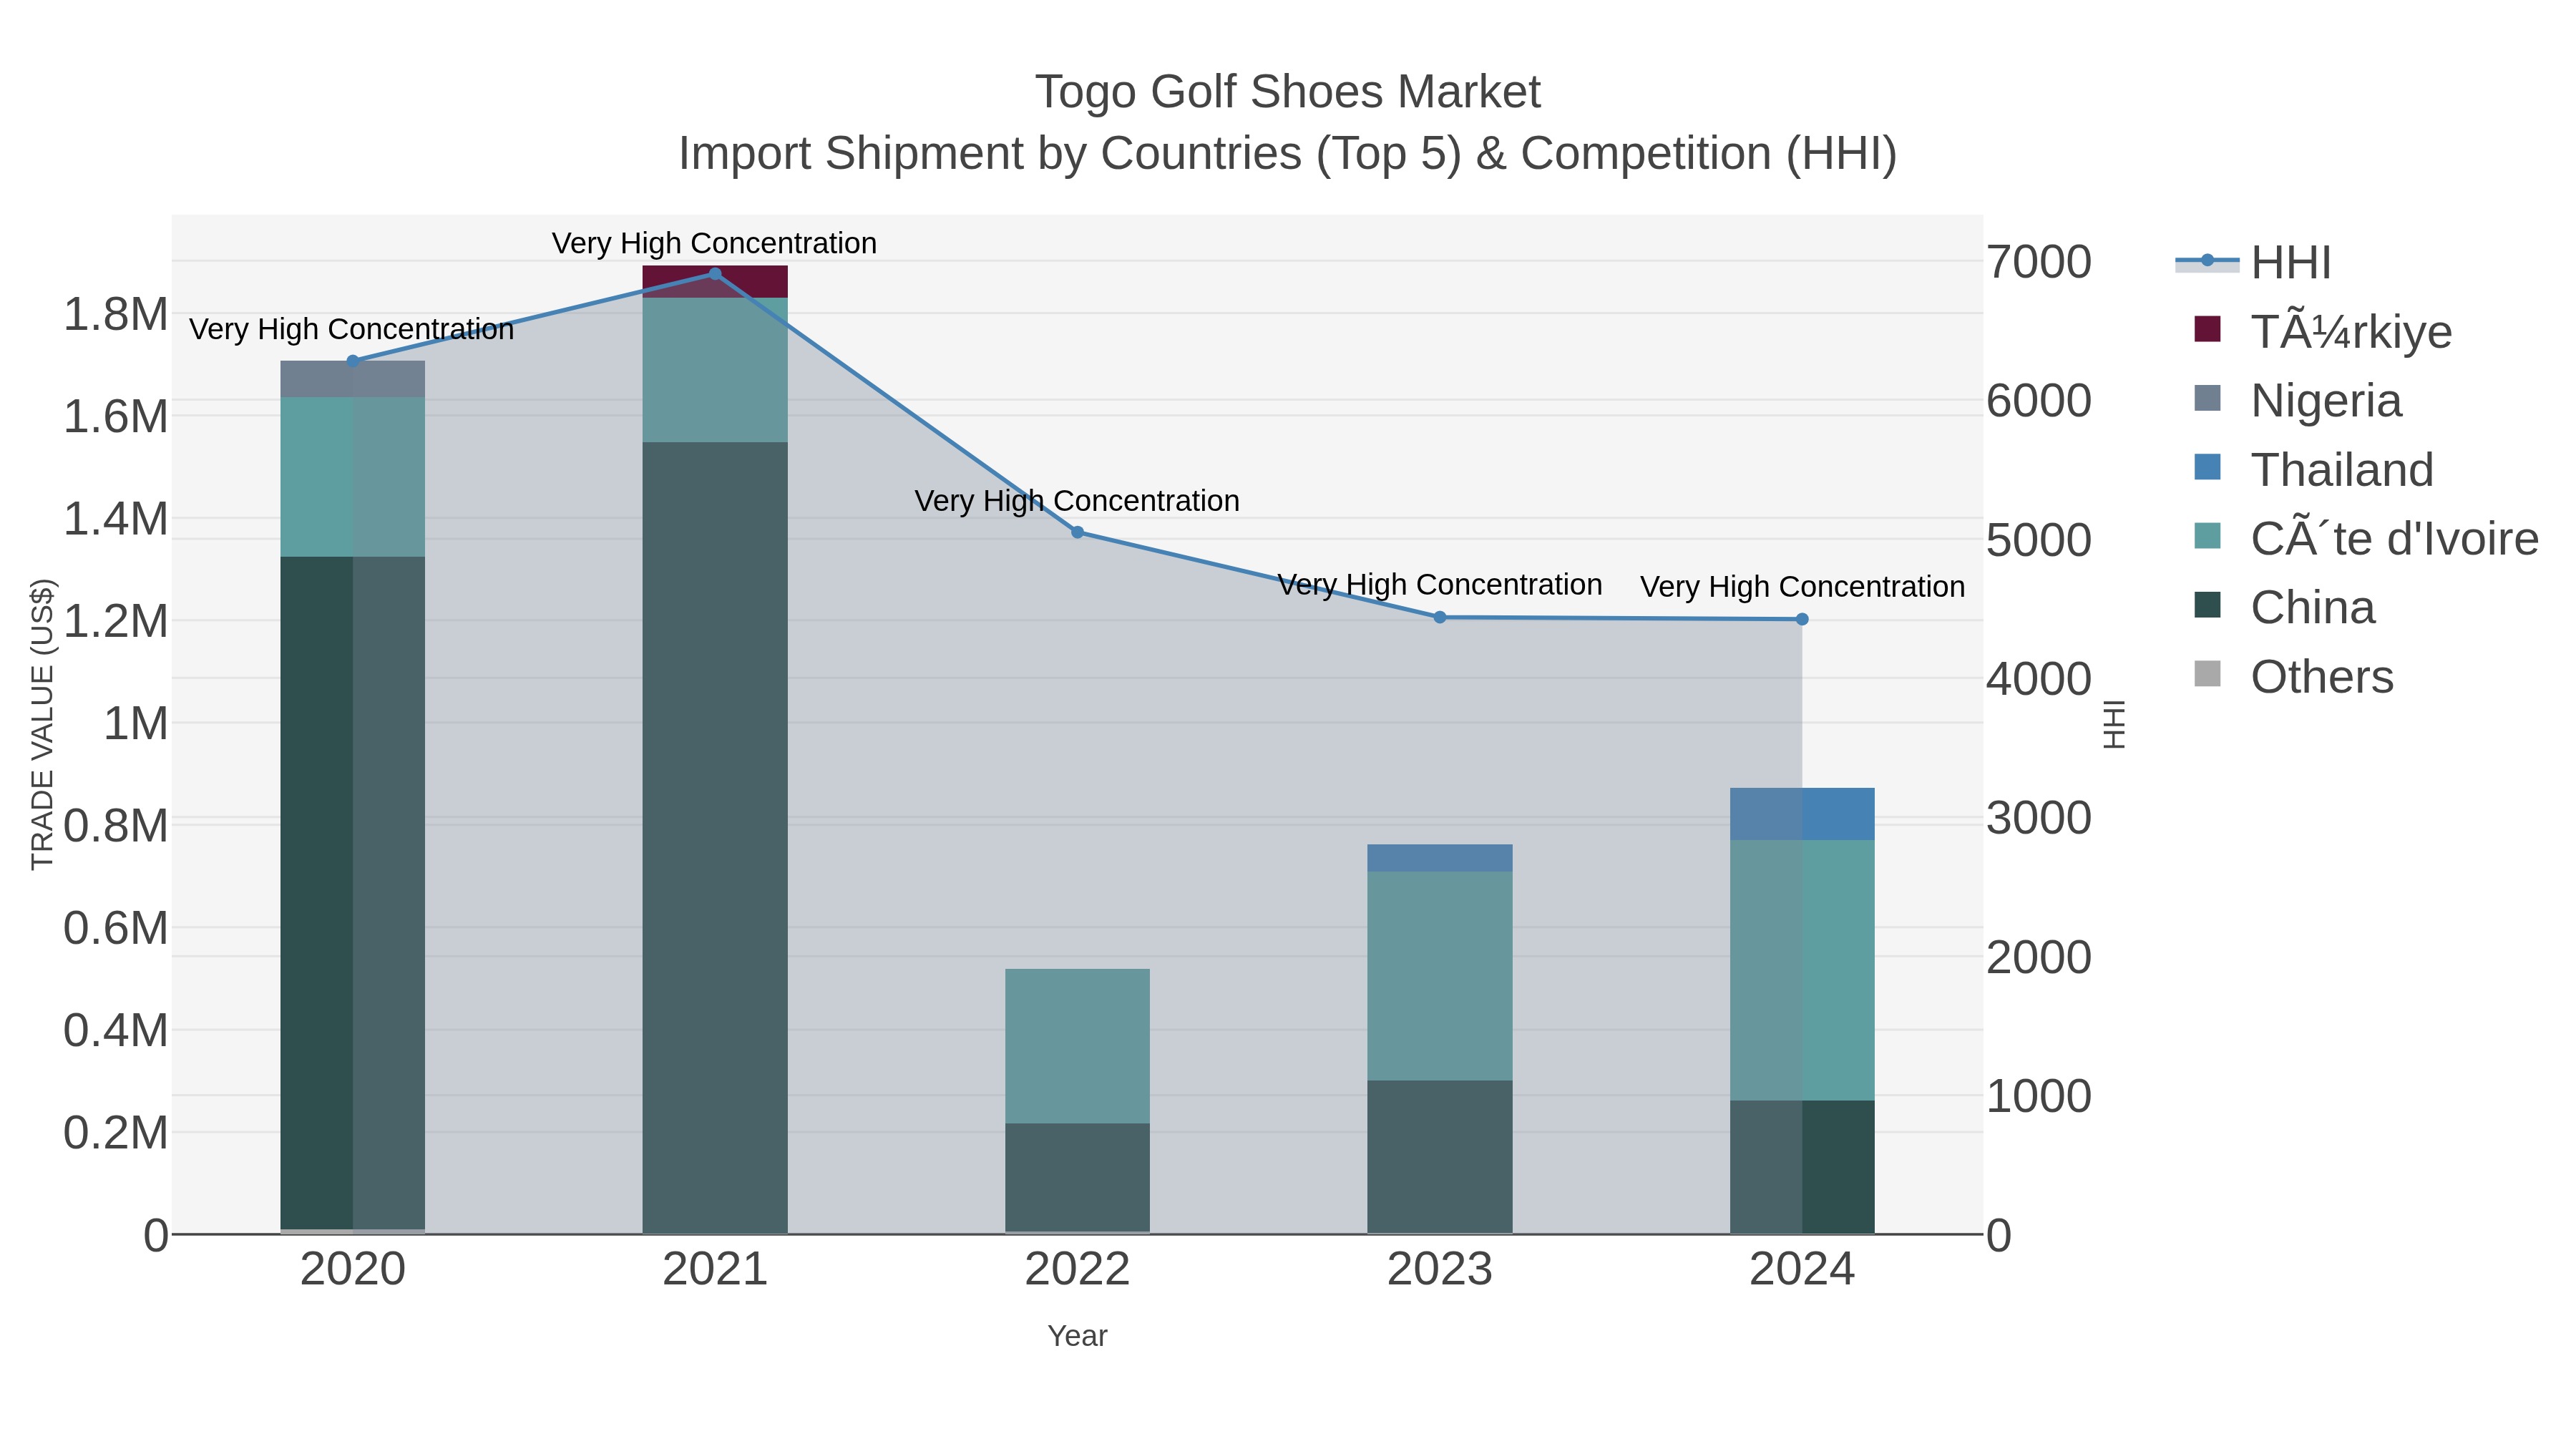Click the CÃ´te d'Ivoire segment in 2022

[x=1077, y=1046]
